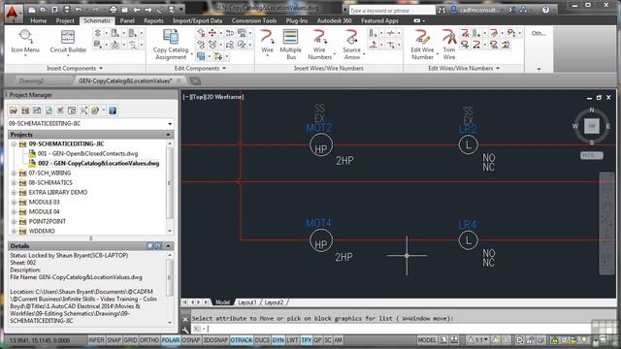Select the Trim Wire tool
Viewport: 621px width, 349px height.
449,45
